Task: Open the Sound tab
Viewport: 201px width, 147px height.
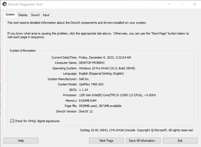Action: coord(35,15)
